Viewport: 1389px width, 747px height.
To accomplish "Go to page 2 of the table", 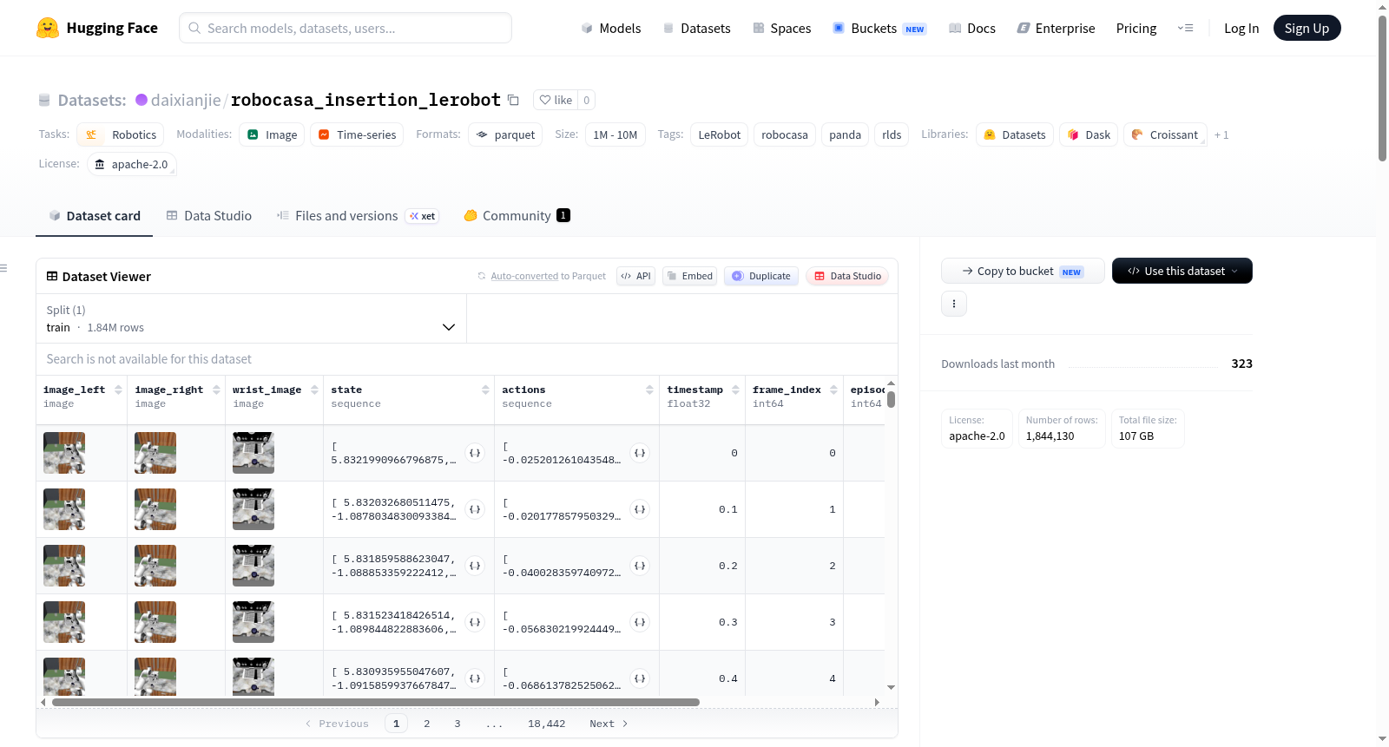I will pos(426,724).
